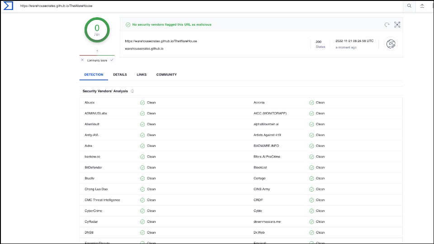Click the 200 status value

point(319,42)
